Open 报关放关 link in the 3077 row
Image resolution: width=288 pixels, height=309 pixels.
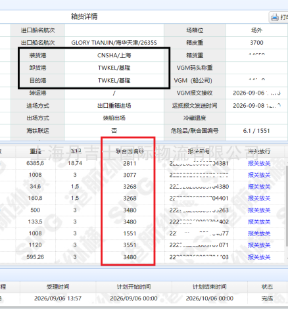pos(259,175)
